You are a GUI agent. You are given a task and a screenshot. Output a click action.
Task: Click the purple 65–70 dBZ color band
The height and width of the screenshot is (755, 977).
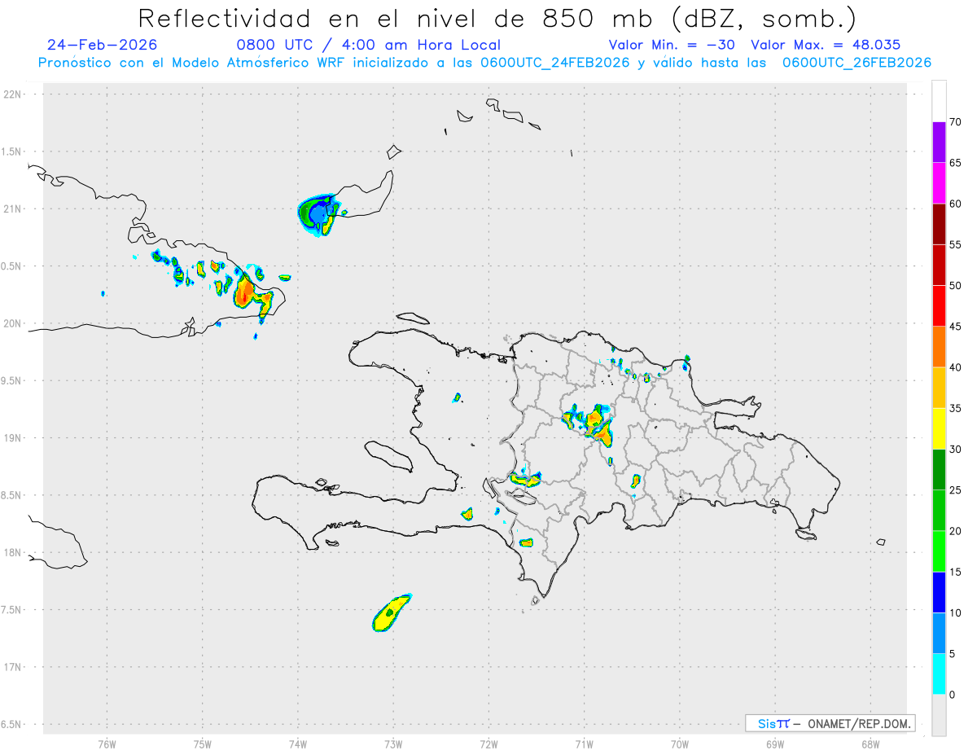(939, 143)
